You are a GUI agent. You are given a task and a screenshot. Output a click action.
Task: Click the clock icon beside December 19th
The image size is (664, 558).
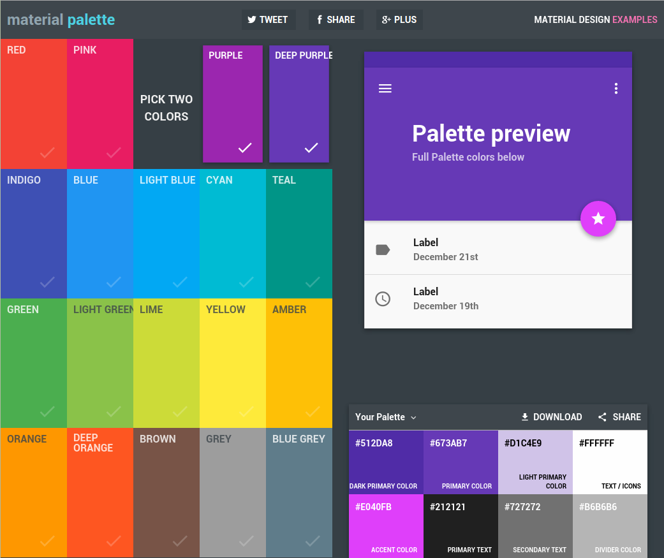[x=383, y=299]
